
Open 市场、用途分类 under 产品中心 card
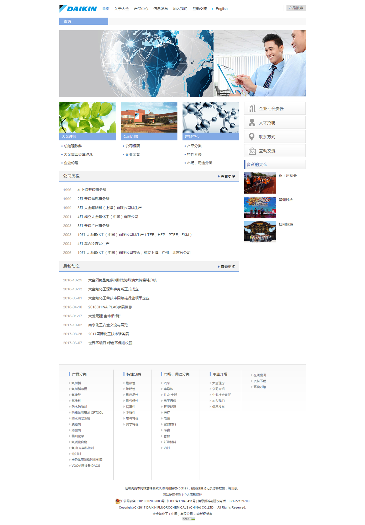(x=200, y=163)
